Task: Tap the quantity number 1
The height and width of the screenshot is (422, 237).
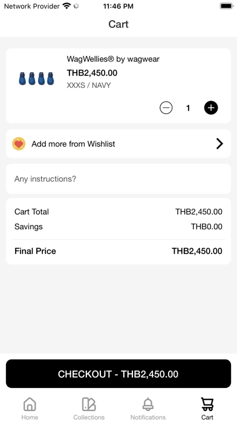Action: click(188, 108)
